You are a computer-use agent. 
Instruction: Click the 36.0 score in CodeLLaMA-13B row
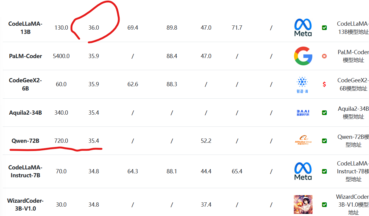[x=94, y=28]
